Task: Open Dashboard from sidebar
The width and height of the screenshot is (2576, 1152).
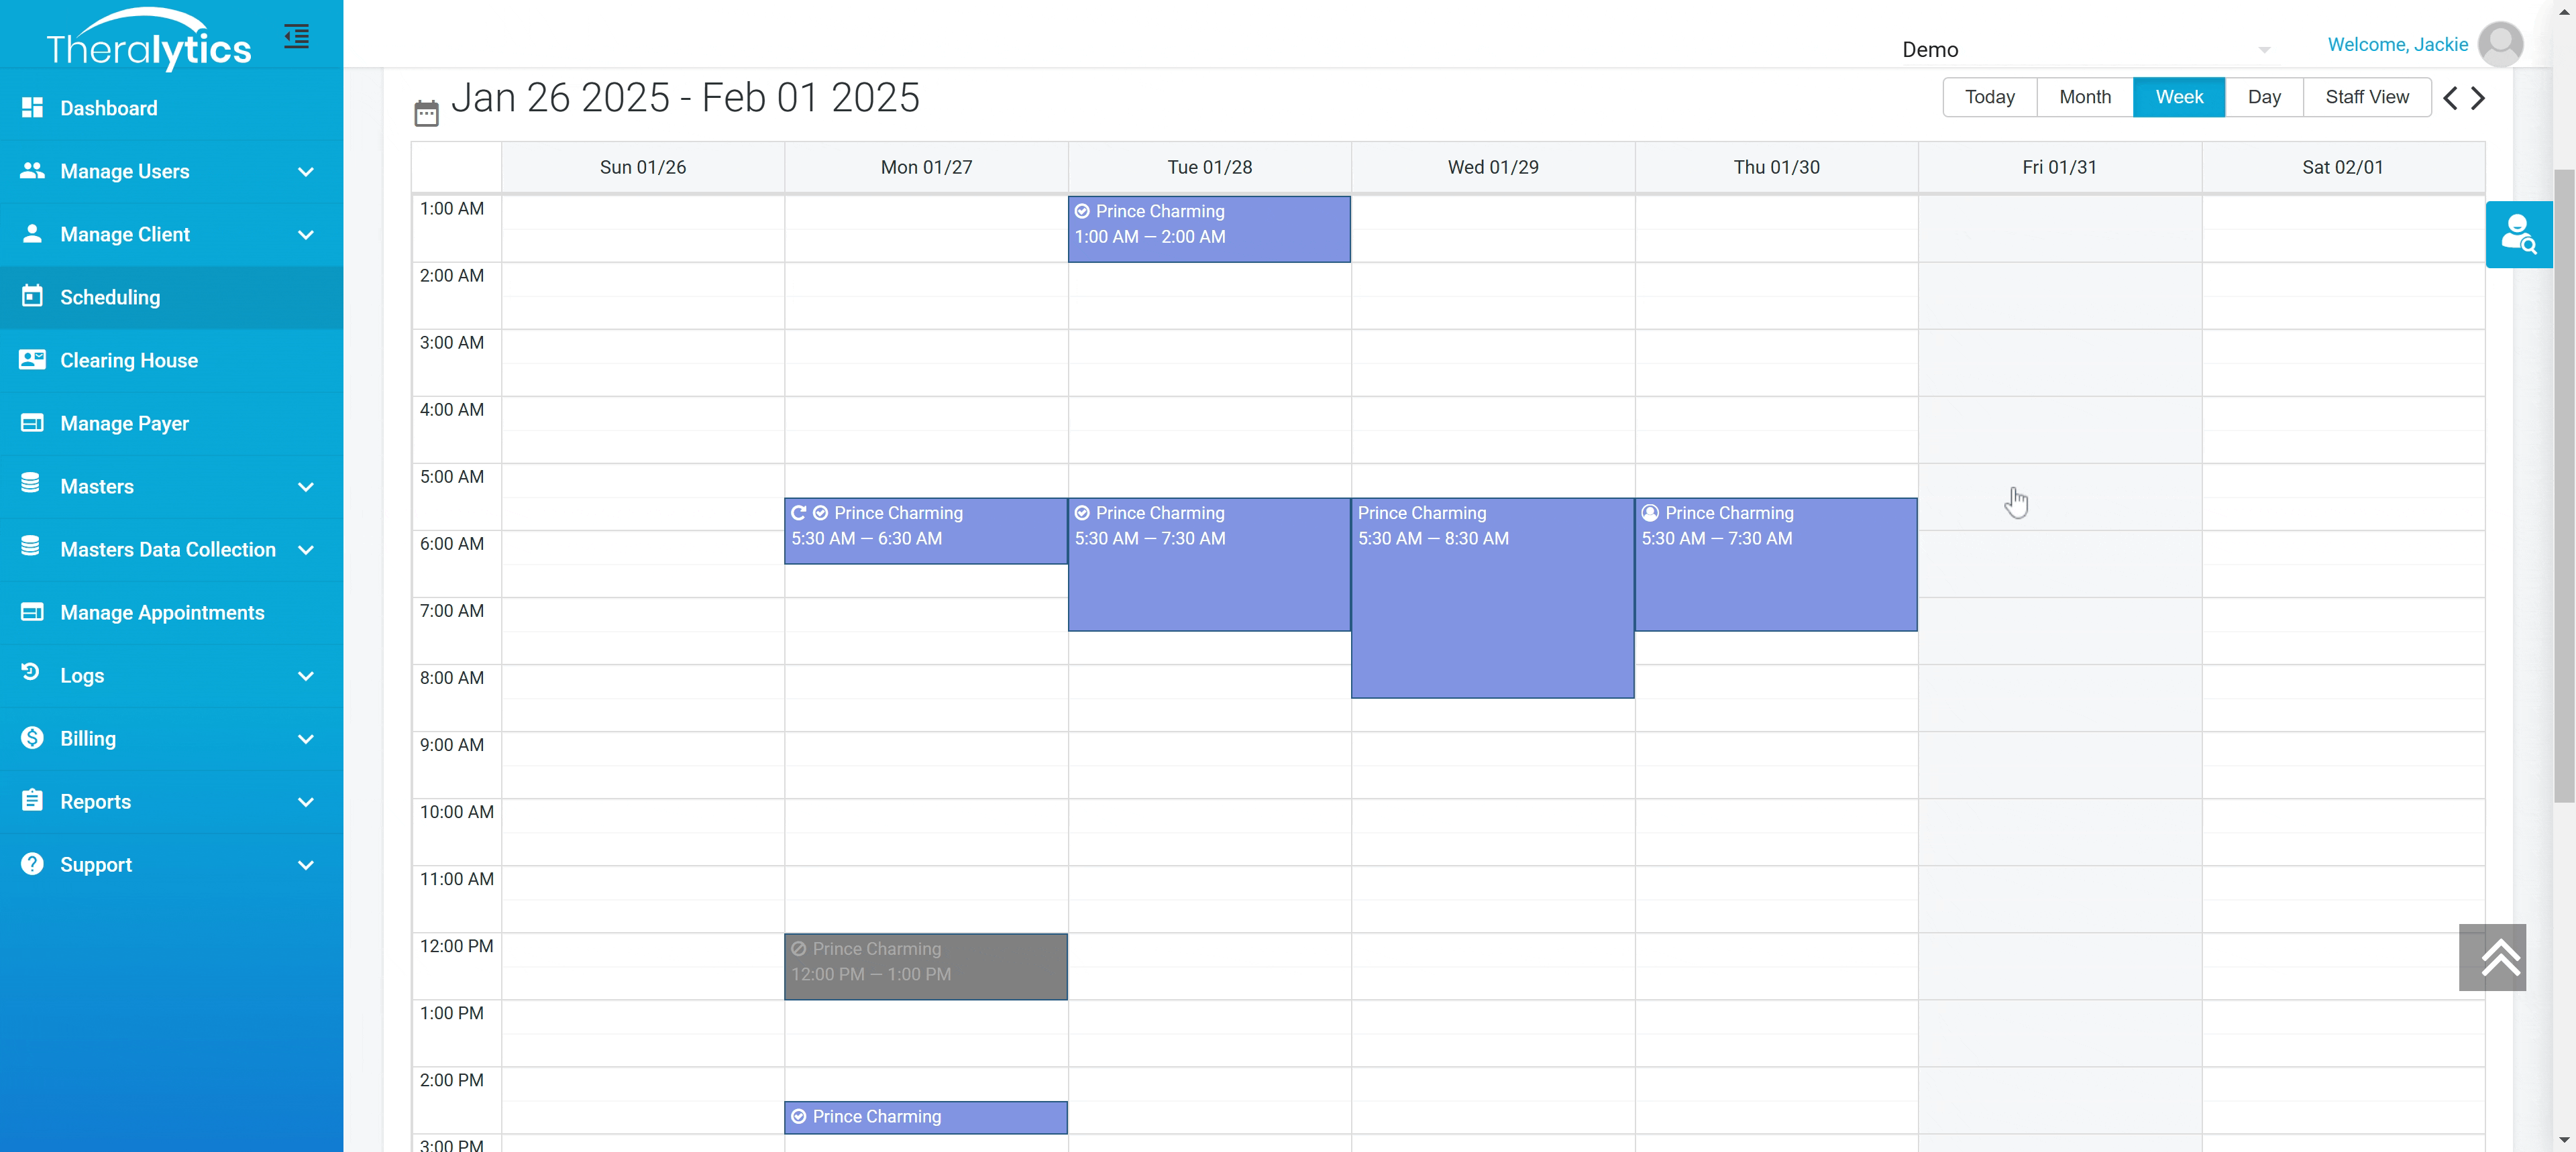Action: tap(108, 108)
